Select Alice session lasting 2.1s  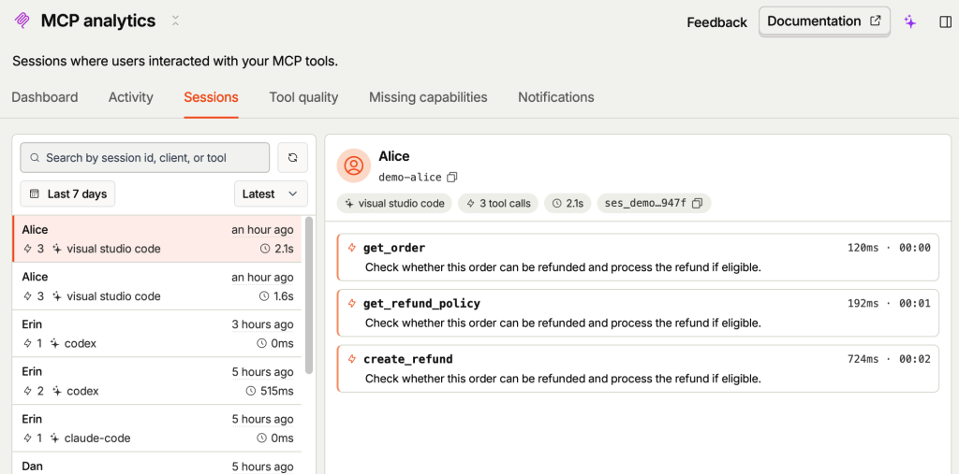(157, 238)
